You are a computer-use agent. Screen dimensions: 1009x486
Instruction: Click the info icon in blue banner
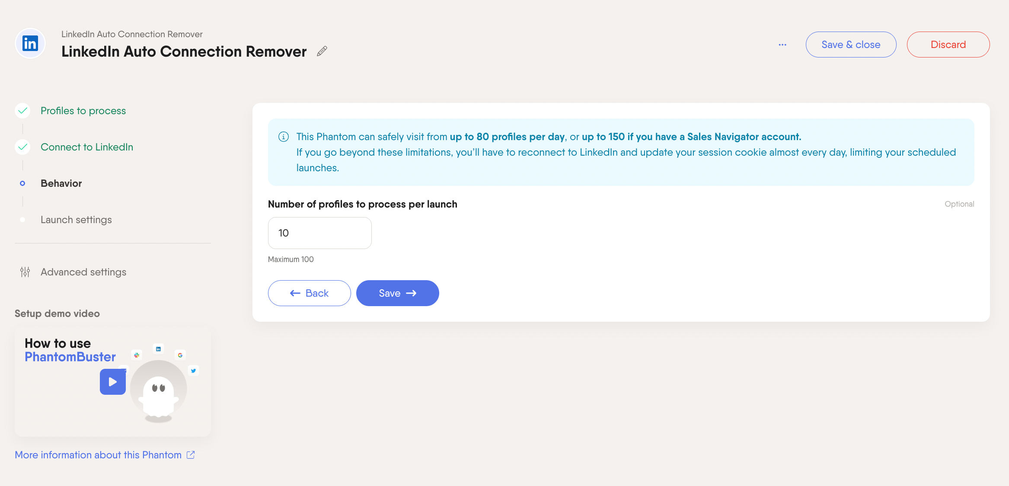pyautogui.click(x=284, y=137)
